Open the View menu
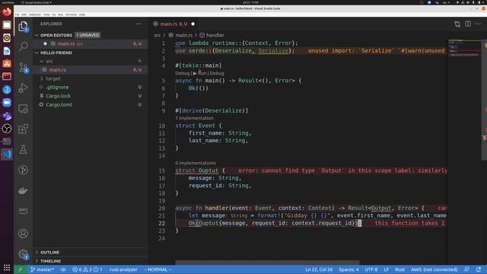487x274 pixels. pos(46,14)
